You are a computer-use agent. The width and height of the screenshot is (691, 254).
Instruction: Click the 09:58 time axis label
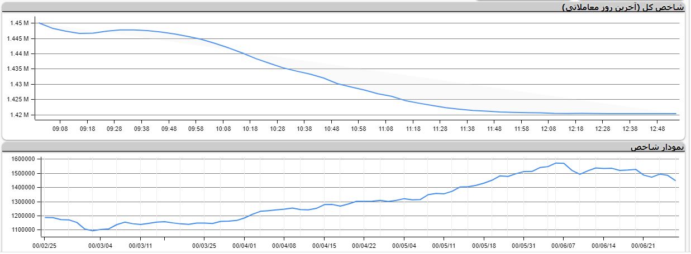[196, 129]
